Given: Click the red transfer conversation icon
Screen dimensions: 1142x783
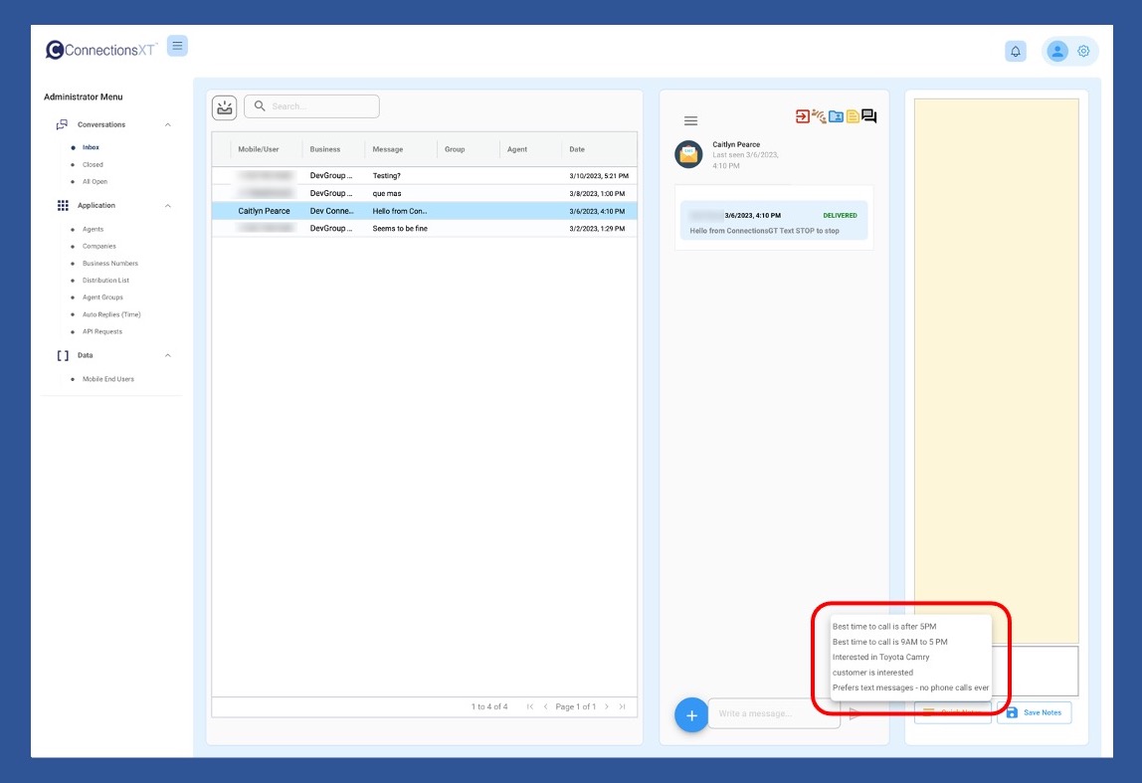Looking at the screenshot, I should tap(803, 116).
